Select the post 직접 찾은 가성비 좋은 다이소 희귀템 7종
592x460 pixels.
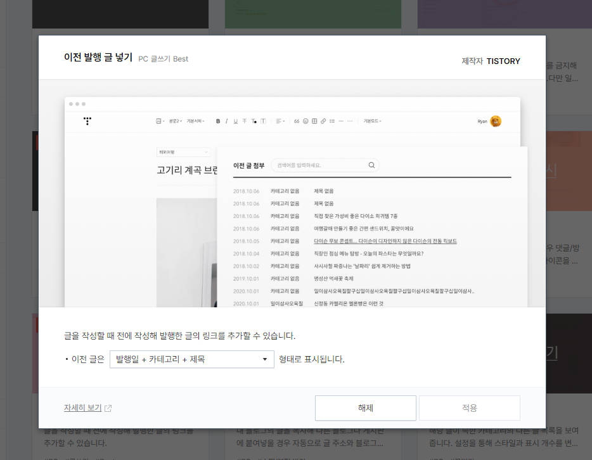[356, 216]
